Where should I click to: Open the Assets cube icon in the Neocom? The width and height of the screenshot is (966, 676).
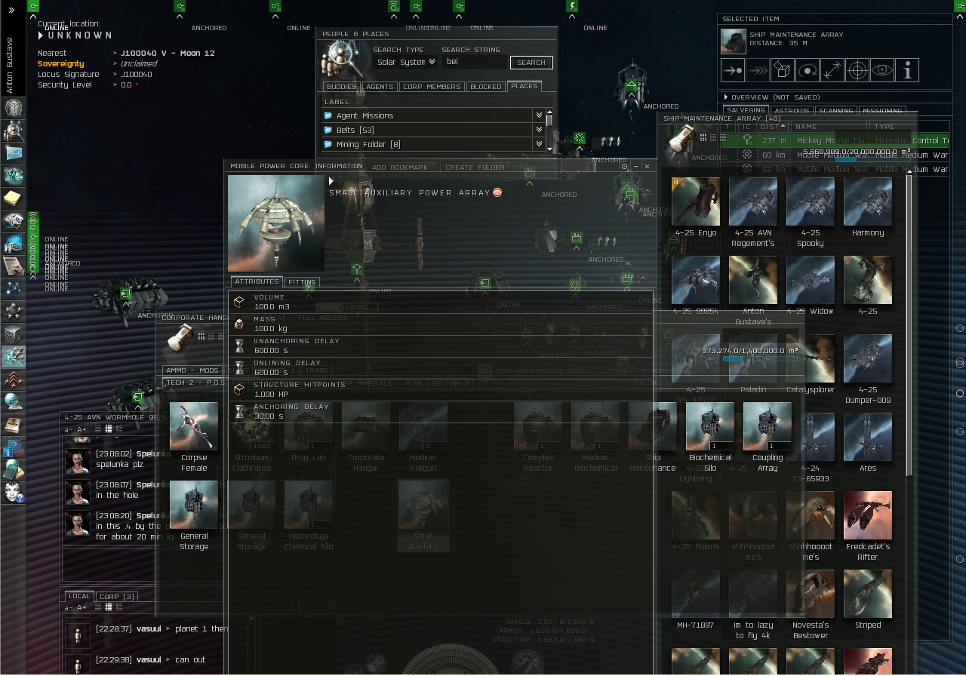13,333
